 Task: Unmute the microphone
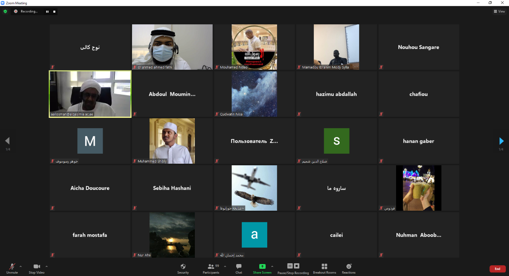[12, 268]
